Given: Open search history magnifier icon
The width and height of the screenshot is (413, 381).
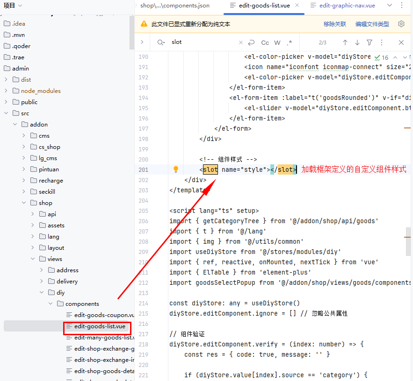Looking at the screenshot, I should point(161,42).
